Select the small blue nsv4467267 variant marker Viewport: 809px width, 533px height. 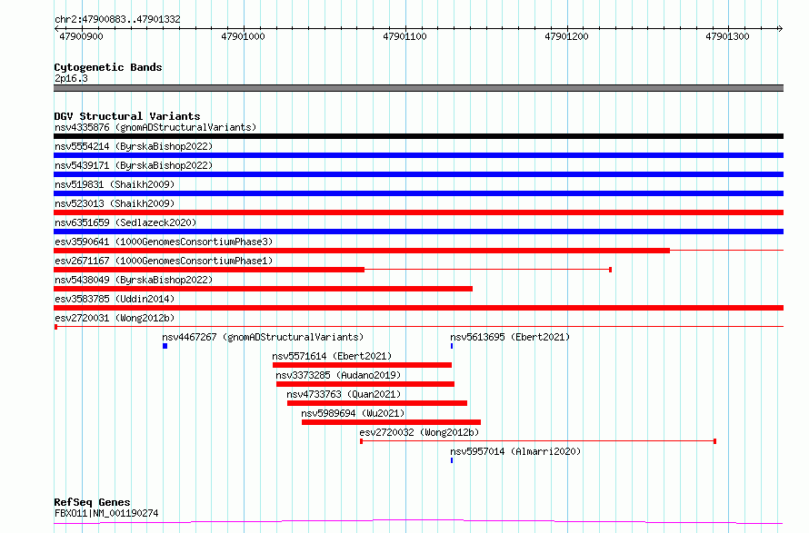(165, 346)
